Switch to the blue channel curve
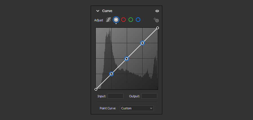 click(x=138, y=20)
